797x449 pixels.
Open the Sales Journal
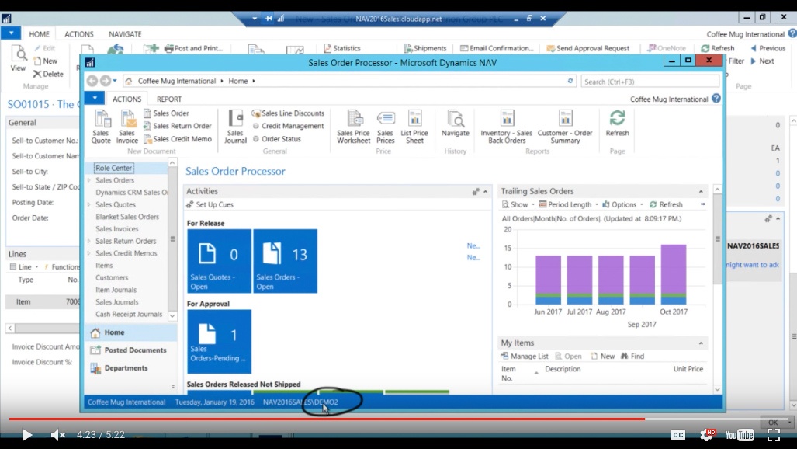tap(235, 127)
